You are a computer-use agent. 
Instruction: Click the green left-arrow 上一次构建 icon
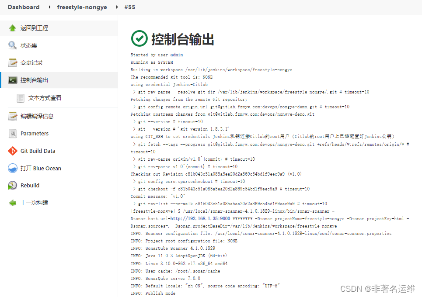[x=12, y=203]
